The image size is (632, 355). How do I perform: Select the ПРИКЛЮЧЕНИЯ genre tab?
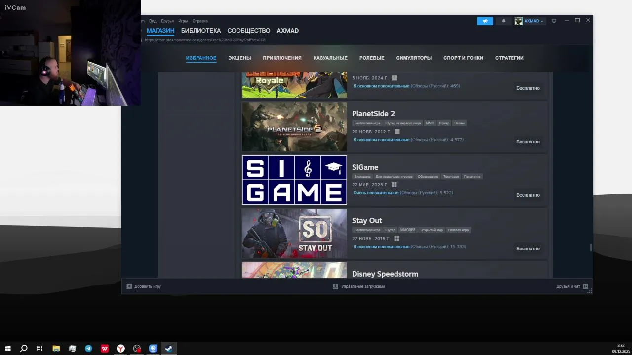click(x=282, y=58)
